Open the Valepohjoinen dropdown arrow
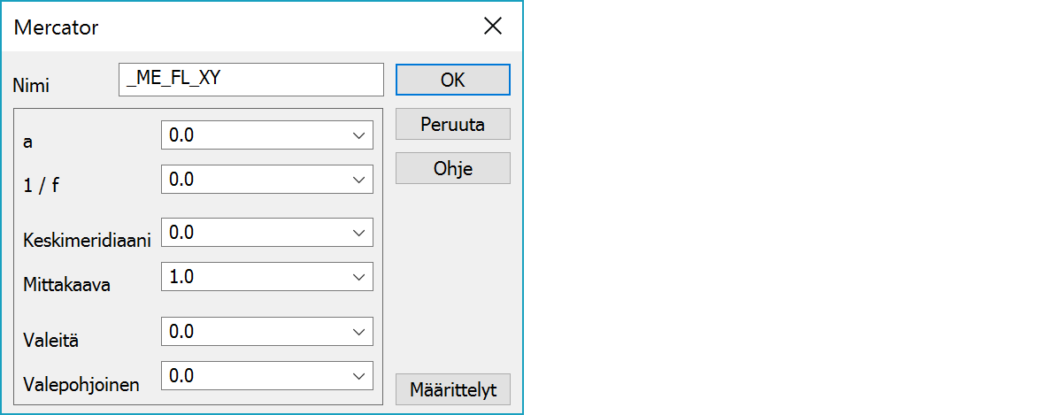Screen dimensions: 1062x415 coord(358,376)
